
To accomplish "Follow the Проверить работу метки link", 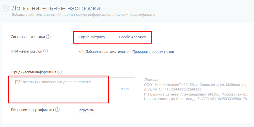I will click(153, 52).
